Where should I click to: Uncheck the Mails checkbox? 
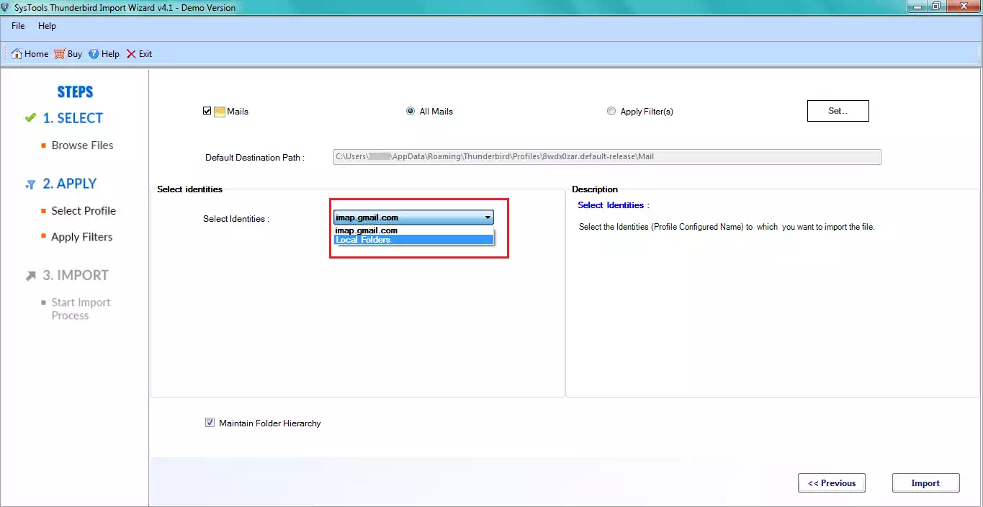207,112
